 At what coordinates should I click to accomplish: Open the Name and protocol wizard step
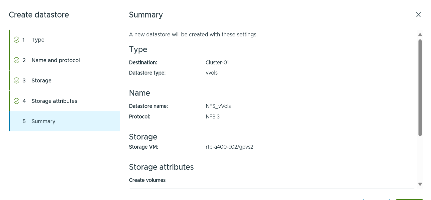pos(56,60)
